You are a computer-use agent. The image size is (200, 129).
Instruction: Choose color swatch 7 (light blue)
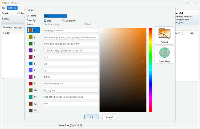coord(31,70)
